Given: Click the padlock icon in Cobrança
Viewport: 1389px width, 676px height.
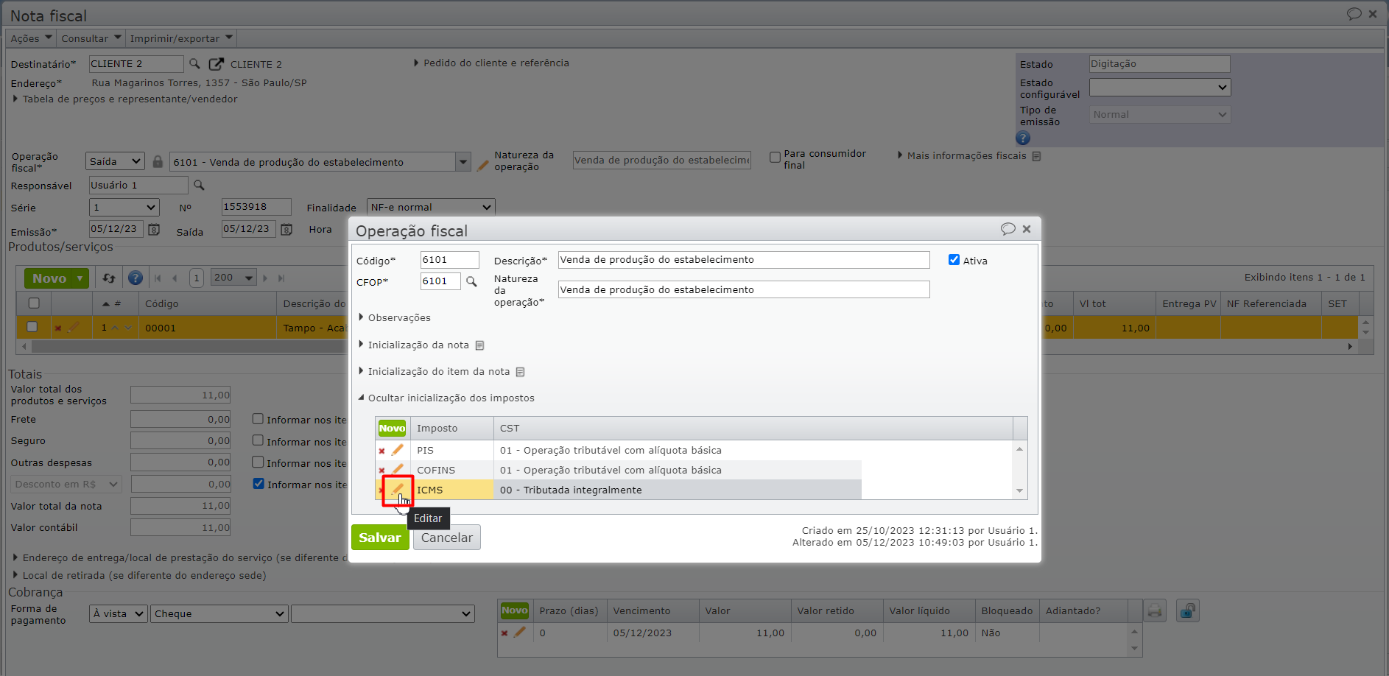Looking at the screenshot, I should (1188, 610).
